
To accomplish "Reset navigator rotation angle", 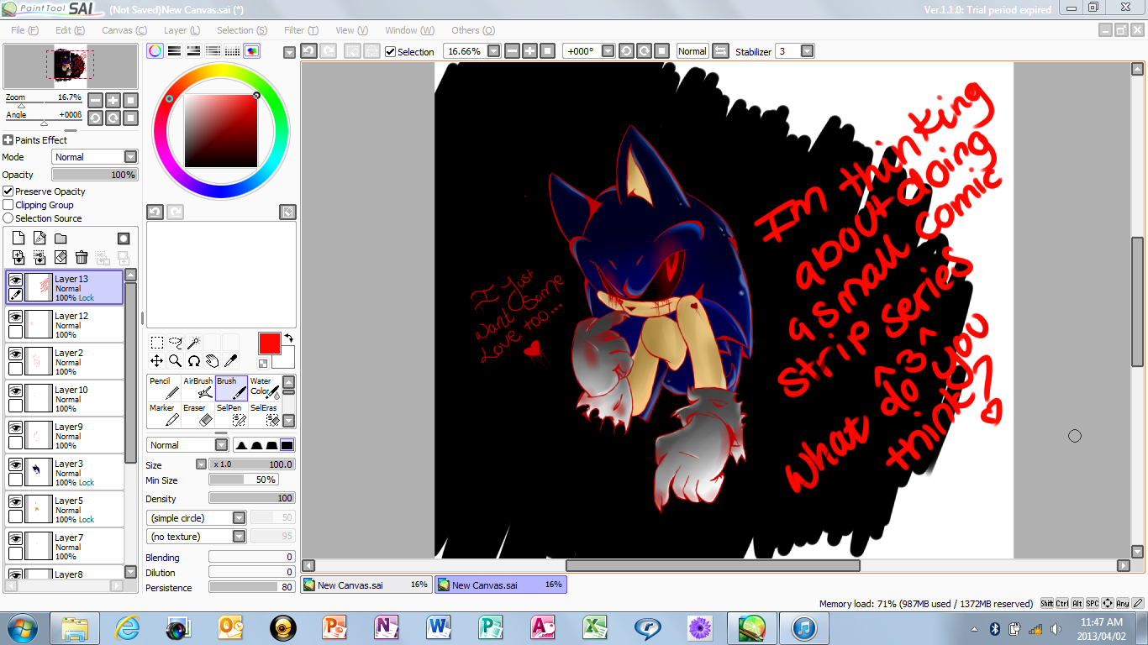I will 132,118.
